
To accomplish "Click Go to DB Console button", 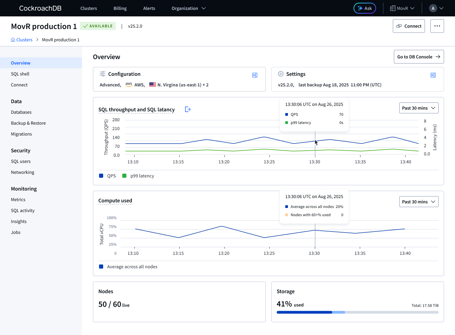I will (419, 57).
